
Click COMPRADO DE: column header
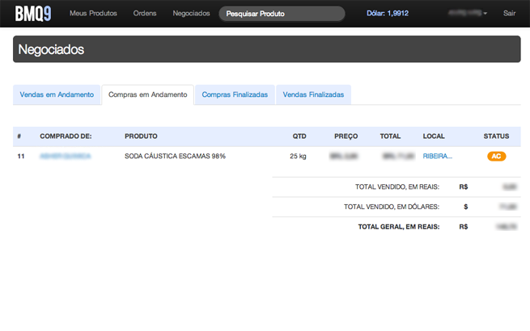click(x=66, y=136)
